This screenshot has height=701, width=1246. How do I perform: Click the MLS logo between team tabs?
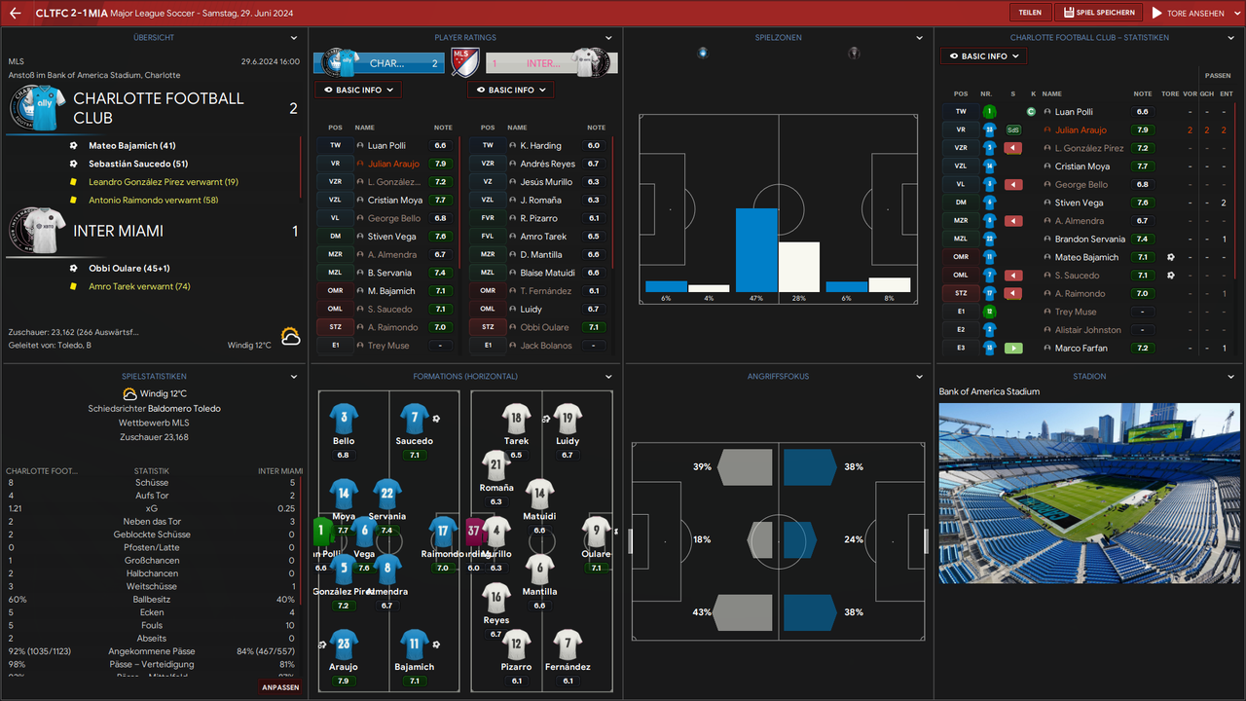465,62
